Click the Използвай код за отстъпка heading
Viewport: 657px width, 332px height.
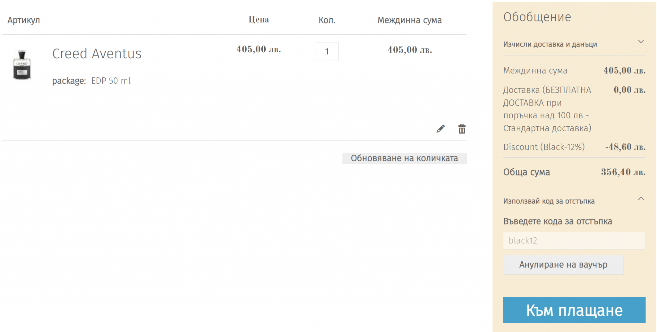tap(549, 201)
